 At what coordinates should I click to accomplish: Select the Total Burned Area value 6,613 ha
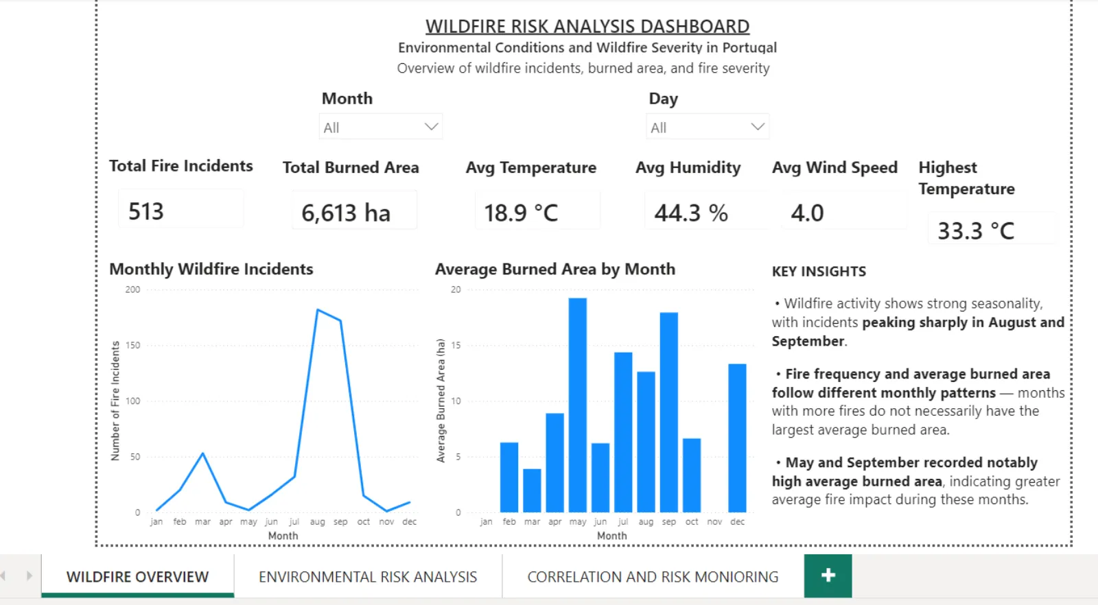pos(346,213)
